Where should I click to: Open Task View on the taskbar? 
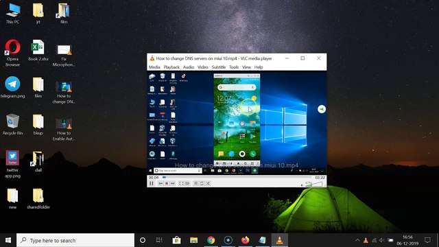pyautogui.click(x=159, y=240)
